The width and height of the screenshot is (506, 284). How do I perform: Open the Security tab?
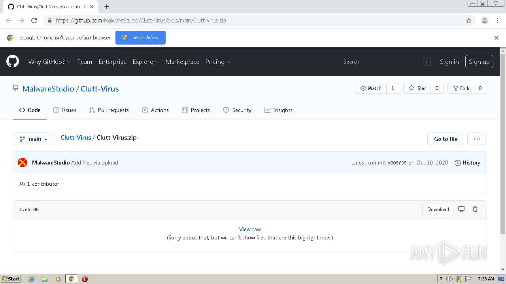tap(237, 110)
